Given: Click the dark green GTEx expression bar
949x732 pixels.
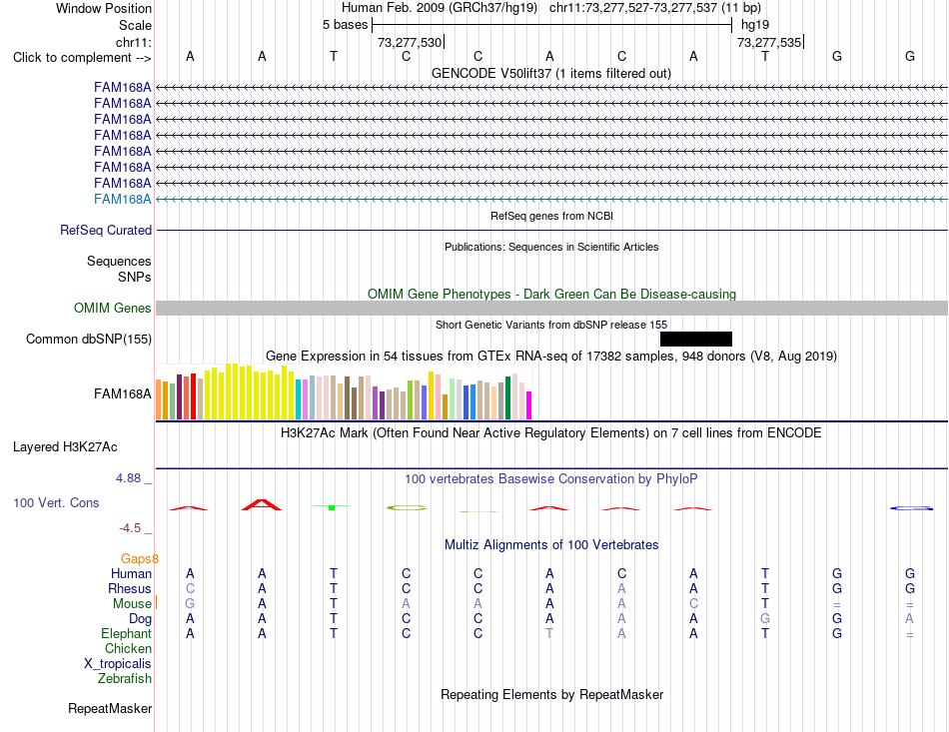Looking at the screenshot, I should 508,398.
